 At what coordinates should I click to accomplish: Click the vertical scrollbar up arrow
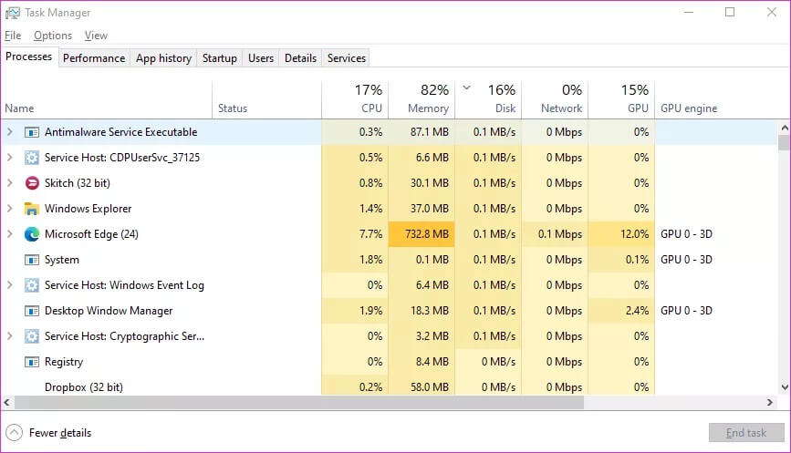785,128
